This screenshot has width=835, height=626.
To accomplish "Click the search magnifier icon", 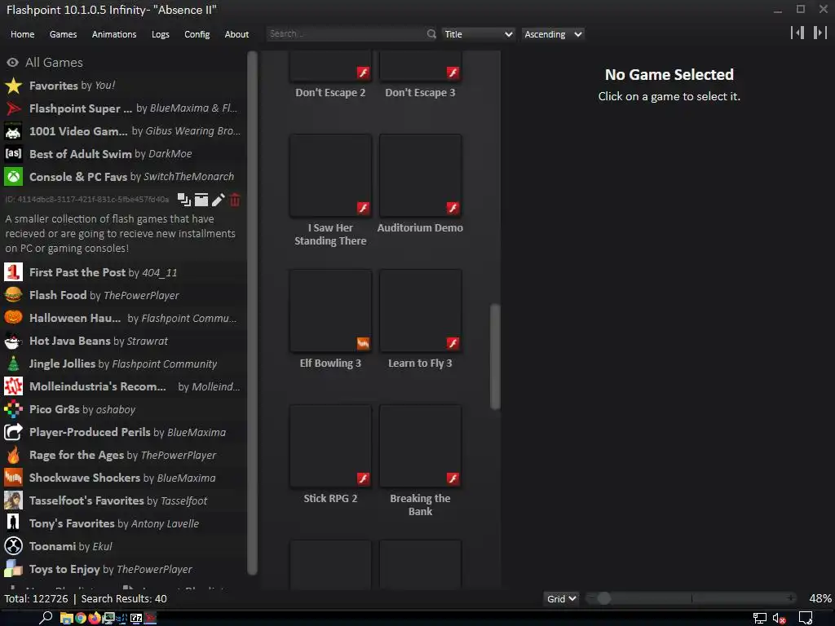I will [x=431, y=34].
